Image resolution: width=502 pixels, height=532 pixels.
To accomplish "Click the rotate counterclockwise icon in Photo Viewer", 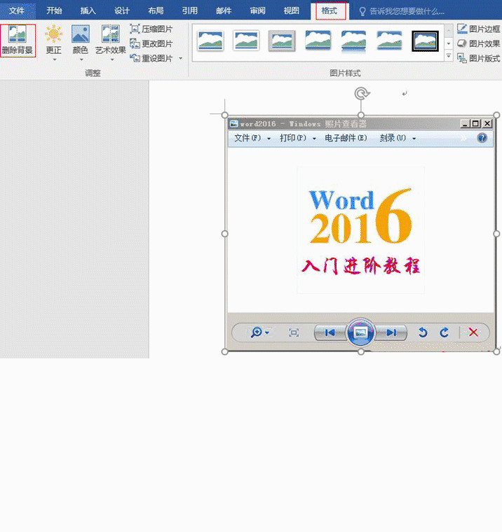I will (423, 332).
